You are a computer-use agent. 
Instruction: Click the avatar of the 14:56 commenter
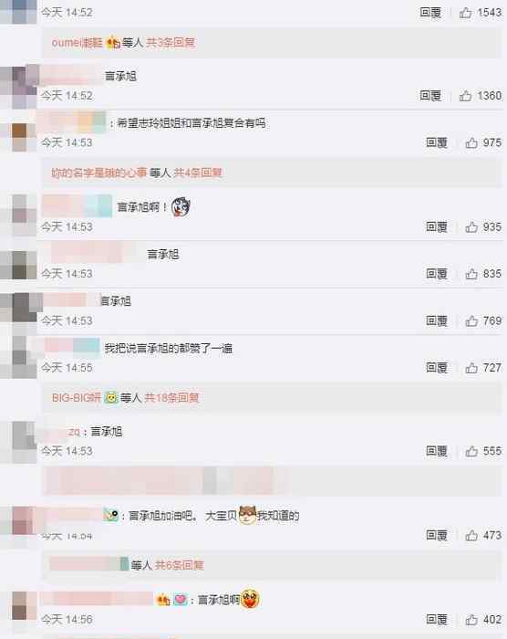pos(19,605)
